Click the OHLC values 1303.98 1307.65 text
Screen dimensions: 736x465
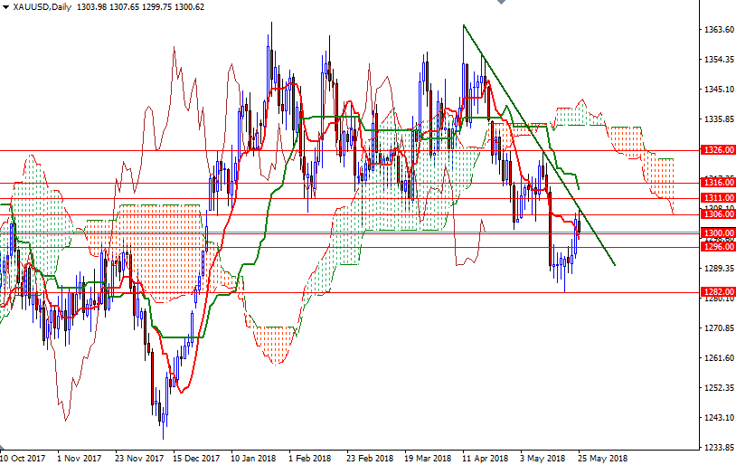tap(108, 7)
